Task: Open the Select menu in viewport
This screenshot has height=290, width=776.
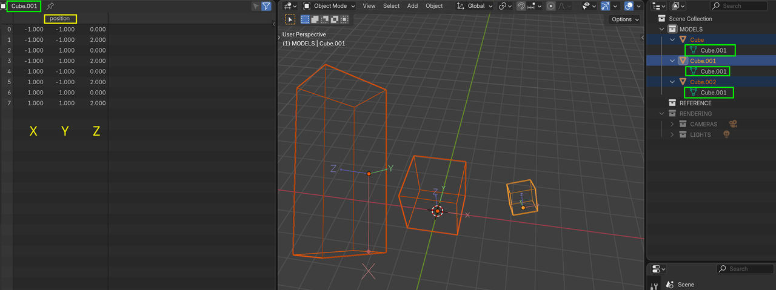Action: (391, 6)
